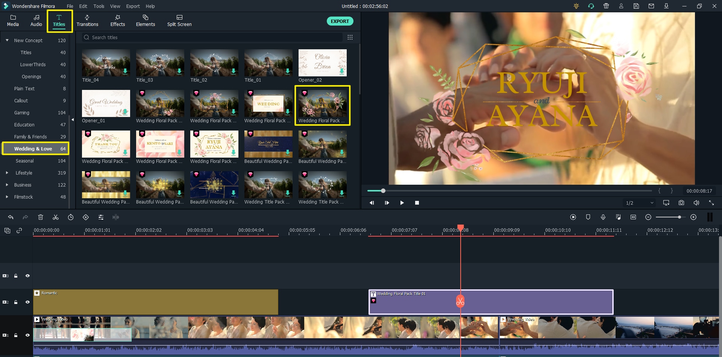Open the render preview icon in timeline toolbar
This screenshot has width=722, height=357.
point(573,217)
